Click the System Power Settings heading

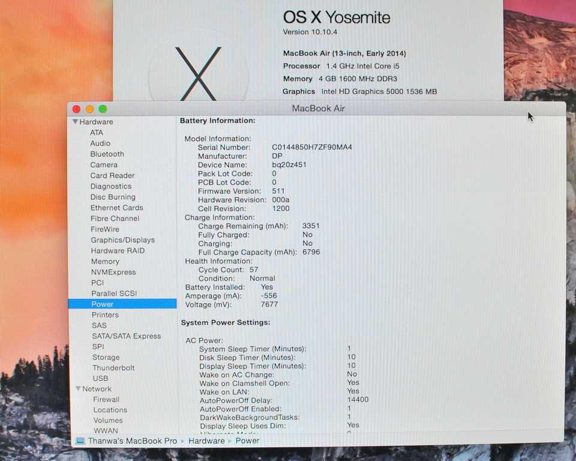[226, 322]
